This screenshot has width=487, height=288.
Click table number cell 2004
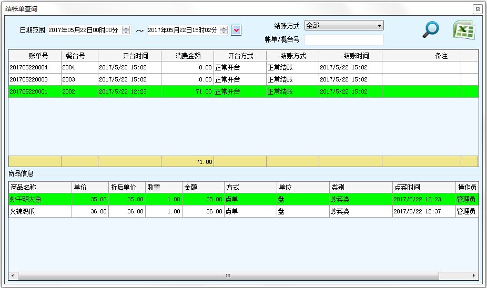pos(79,67)
